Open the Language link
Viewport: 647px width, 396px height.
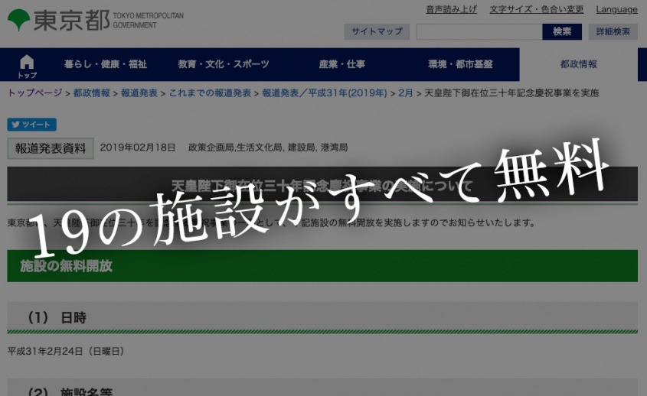pos(616,9)
